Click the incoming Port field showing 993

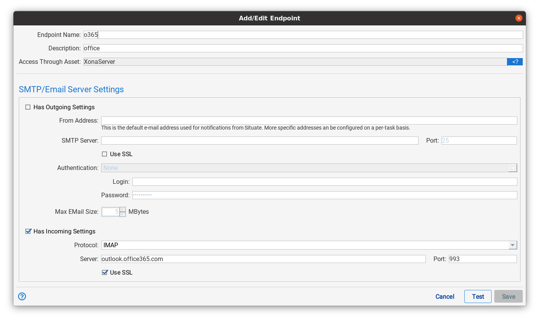coord(482,259)
